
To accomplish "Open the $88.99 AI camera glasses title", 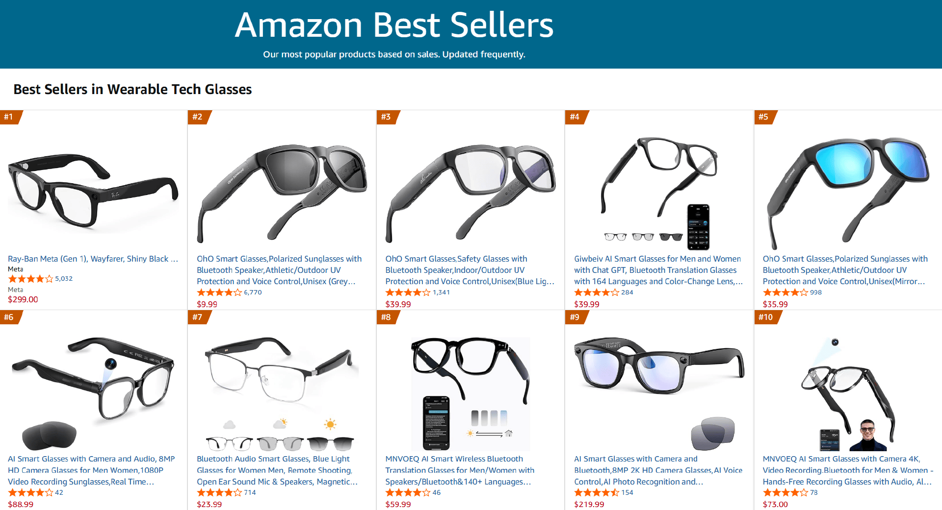I will coord(91,470).
